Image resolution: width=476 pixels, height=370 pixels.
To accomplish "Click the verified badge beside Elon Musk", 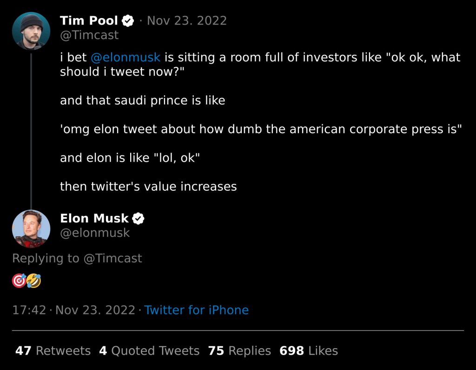I will point(139,218).
